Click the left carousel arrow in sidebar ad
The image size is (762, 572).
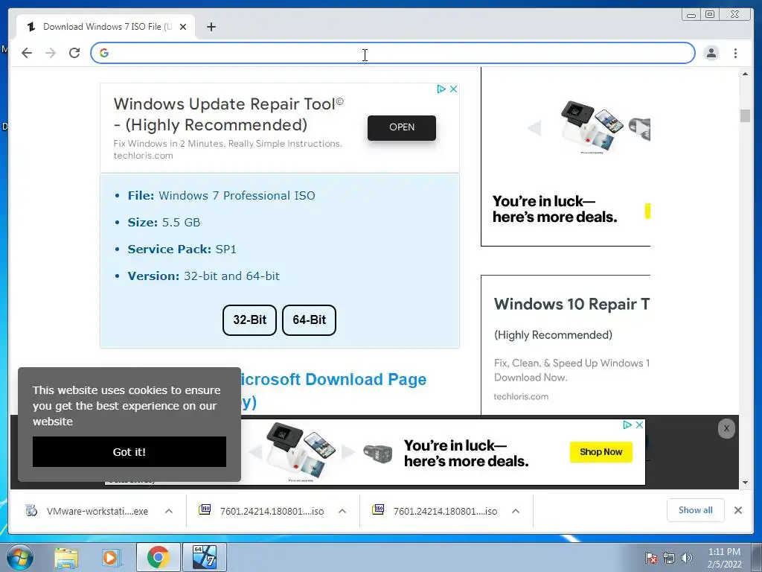534,128
